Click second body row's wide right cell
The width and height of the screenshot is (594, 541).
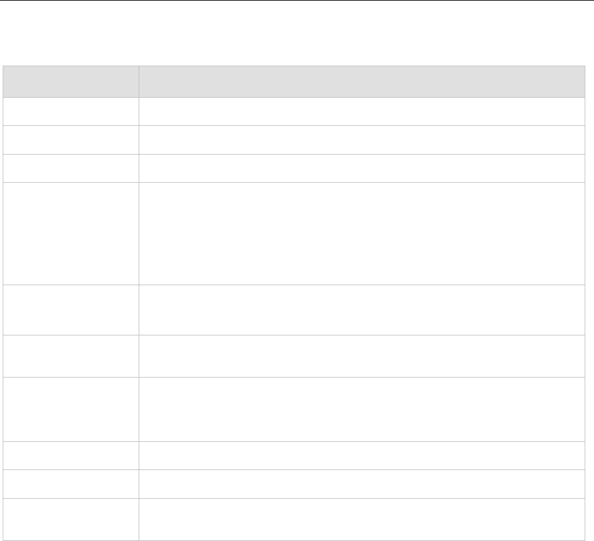(362, 139)
